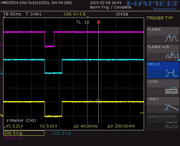This screenshot has width=180, height=146.
Task: Select the CH3: 5 V channel label
Action: pos(13,138)
